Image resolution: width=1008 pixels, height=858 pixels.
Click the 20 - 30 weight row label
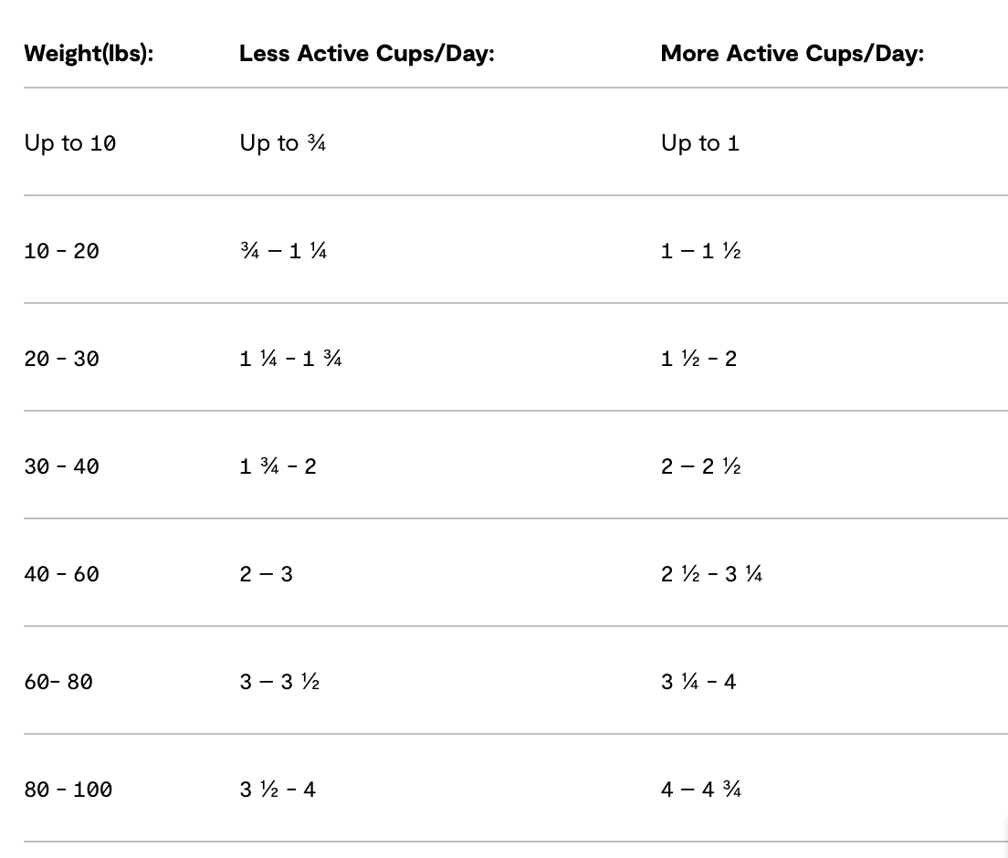coord(62,359)
